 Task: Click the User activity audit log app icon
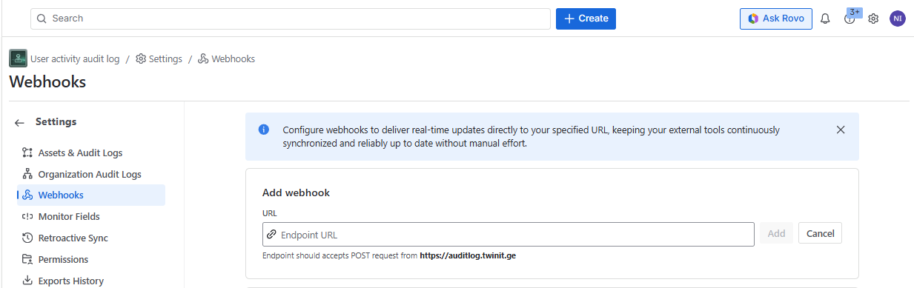(x=18, y=58)
